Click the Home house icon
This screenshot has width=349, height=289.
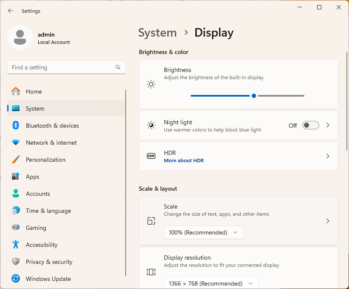16,91
